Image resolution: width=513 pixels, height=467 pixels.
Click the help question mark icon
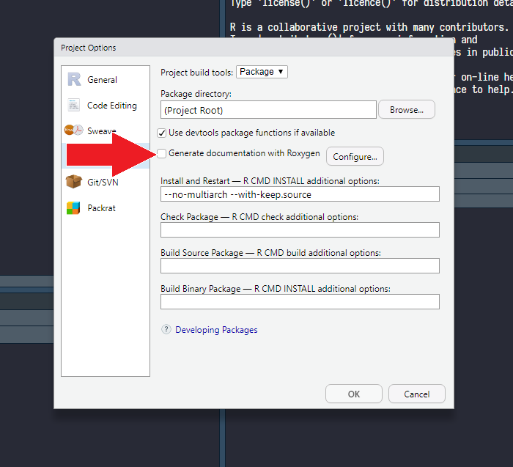point(166,330)
